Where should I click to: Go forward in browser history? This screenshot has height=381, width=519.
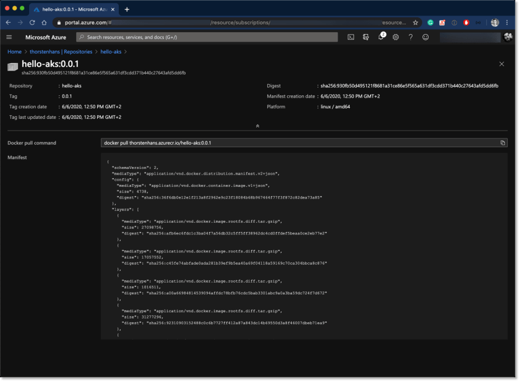coord(20,22)
